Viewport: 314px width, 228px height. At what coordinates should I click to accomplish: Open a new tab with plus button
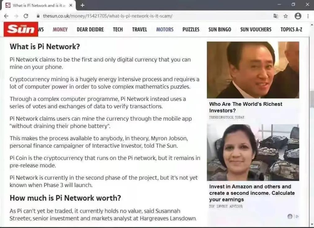82,5
